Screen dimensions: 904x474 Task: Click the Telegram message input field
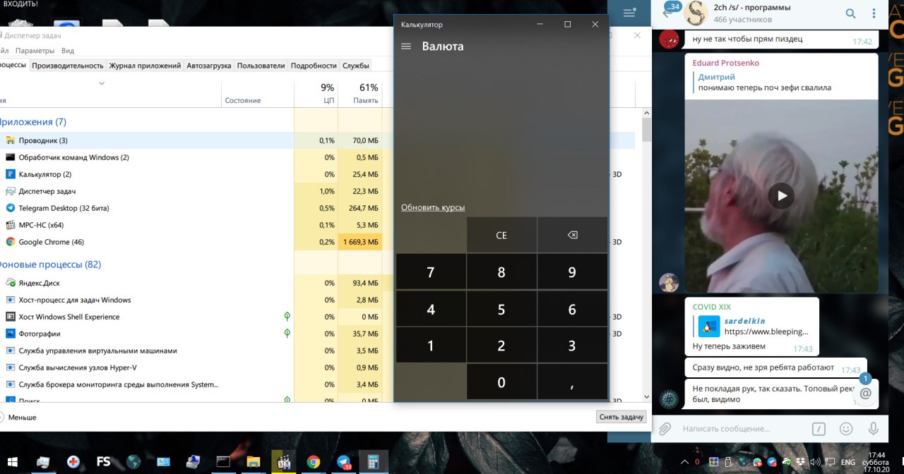742,428
